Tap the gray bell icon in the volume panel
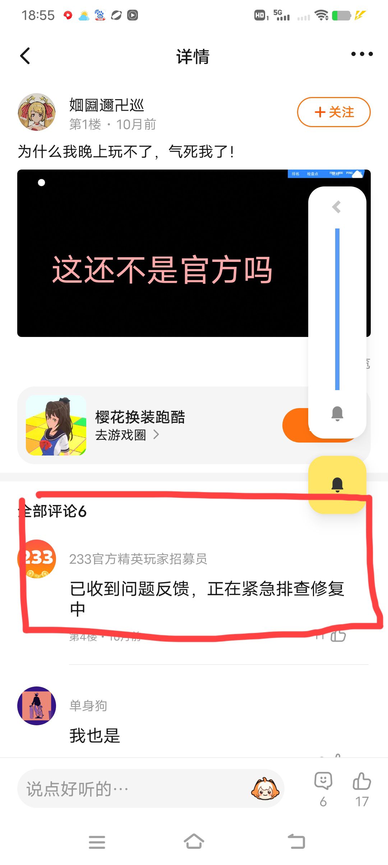388x865 pixels. tap(337, 413)
